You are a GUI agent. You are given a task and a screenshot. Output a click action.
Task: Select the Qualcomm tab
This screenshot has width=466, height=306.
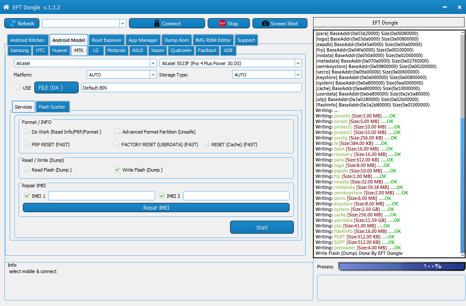click(181, 50)
